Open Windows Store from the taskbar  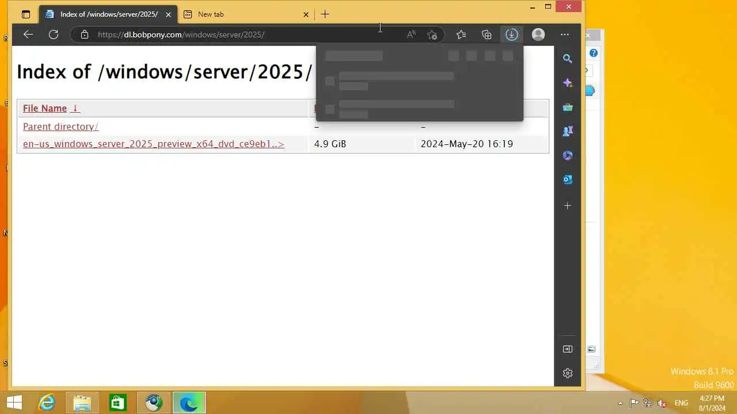pos(118,402)
